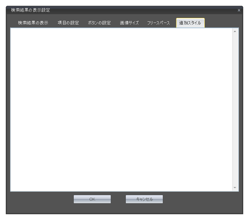Switch to the 検索結果の表示 tab
The height and width of the screenshot is (220, 249).
pyautogui.click(x=33, y=23)
